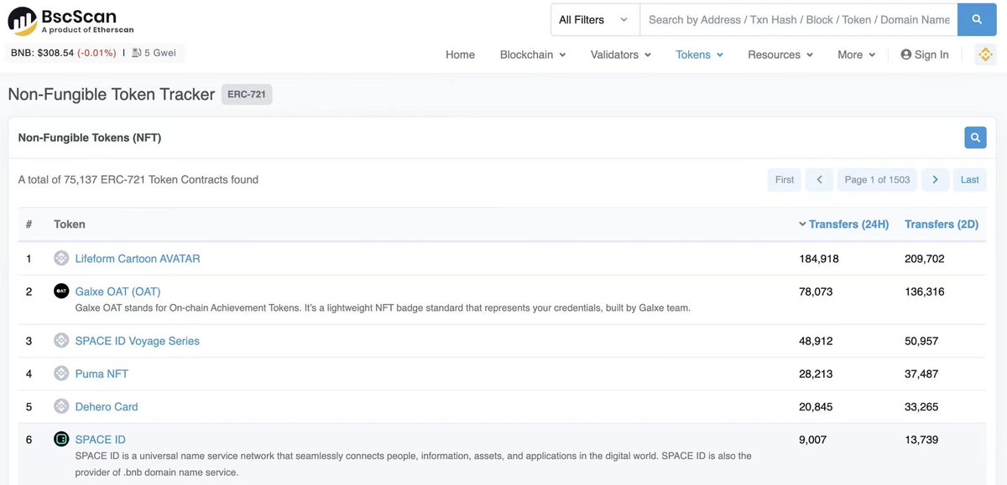This screenshot has width=1007, height=485.
Task: Go to the next page arrow
Action: [936, 180]
